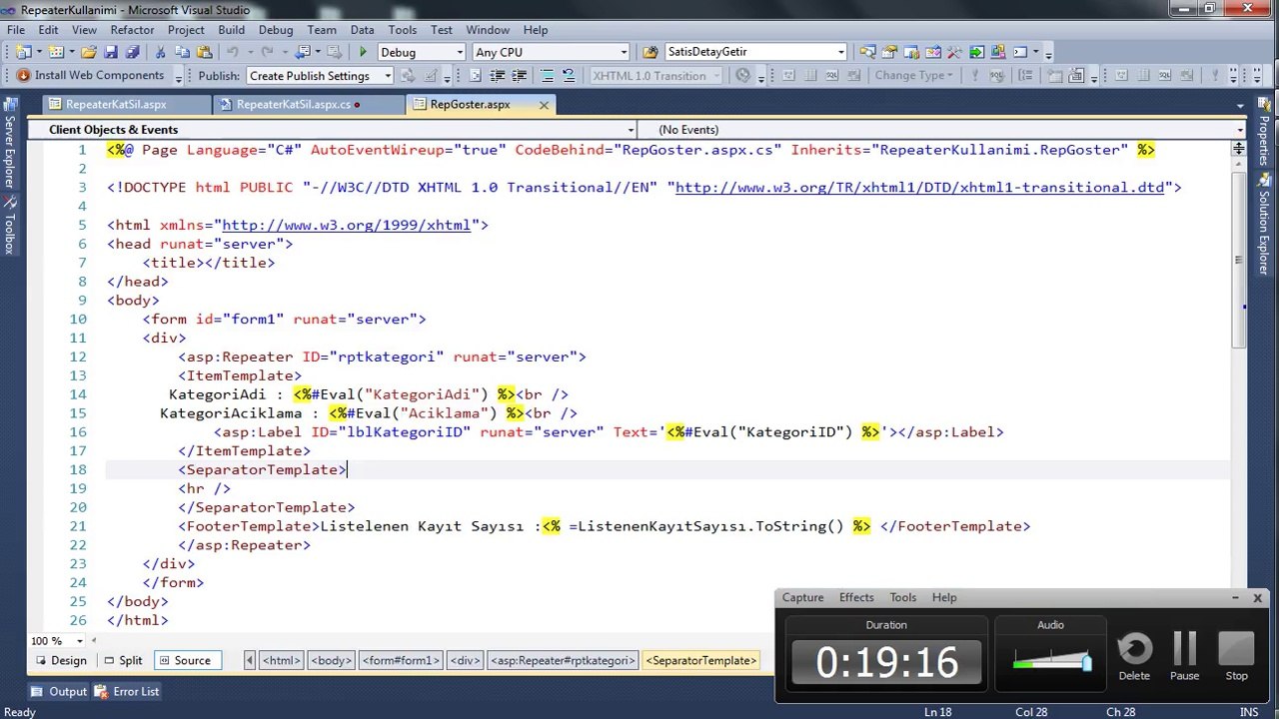Open the Effects menu in recorder panel
The image size is (1279, 719).
856,597
